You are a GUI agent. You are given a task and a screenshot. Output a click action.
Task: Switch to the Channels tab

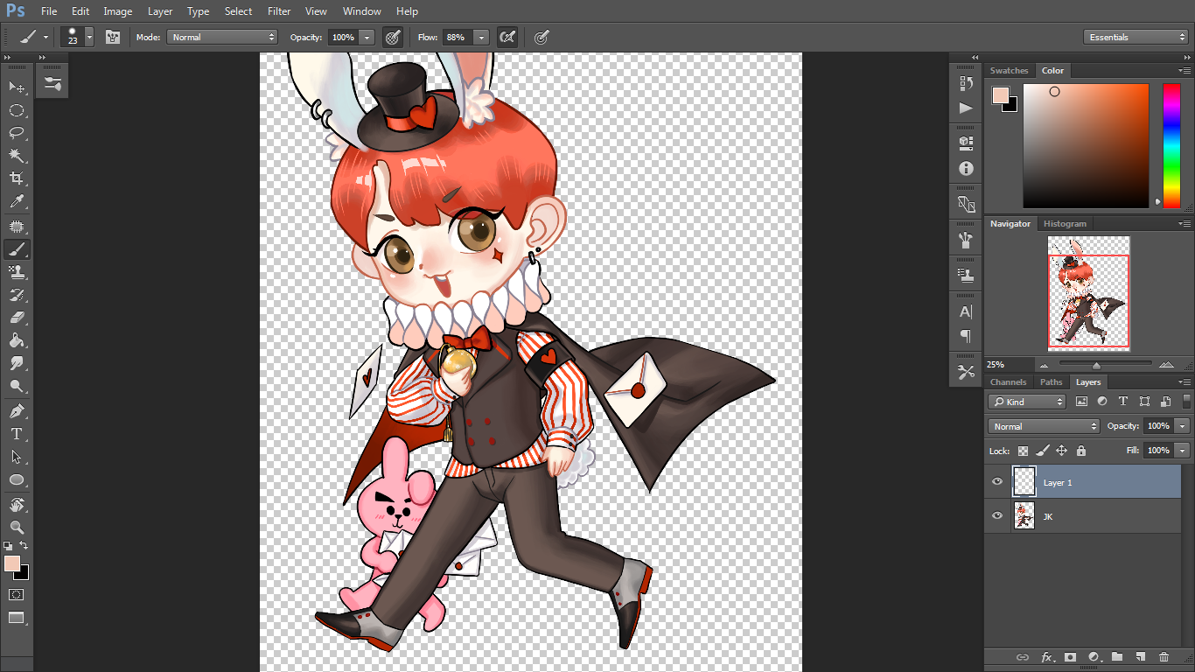click(x=1008, y=382)
